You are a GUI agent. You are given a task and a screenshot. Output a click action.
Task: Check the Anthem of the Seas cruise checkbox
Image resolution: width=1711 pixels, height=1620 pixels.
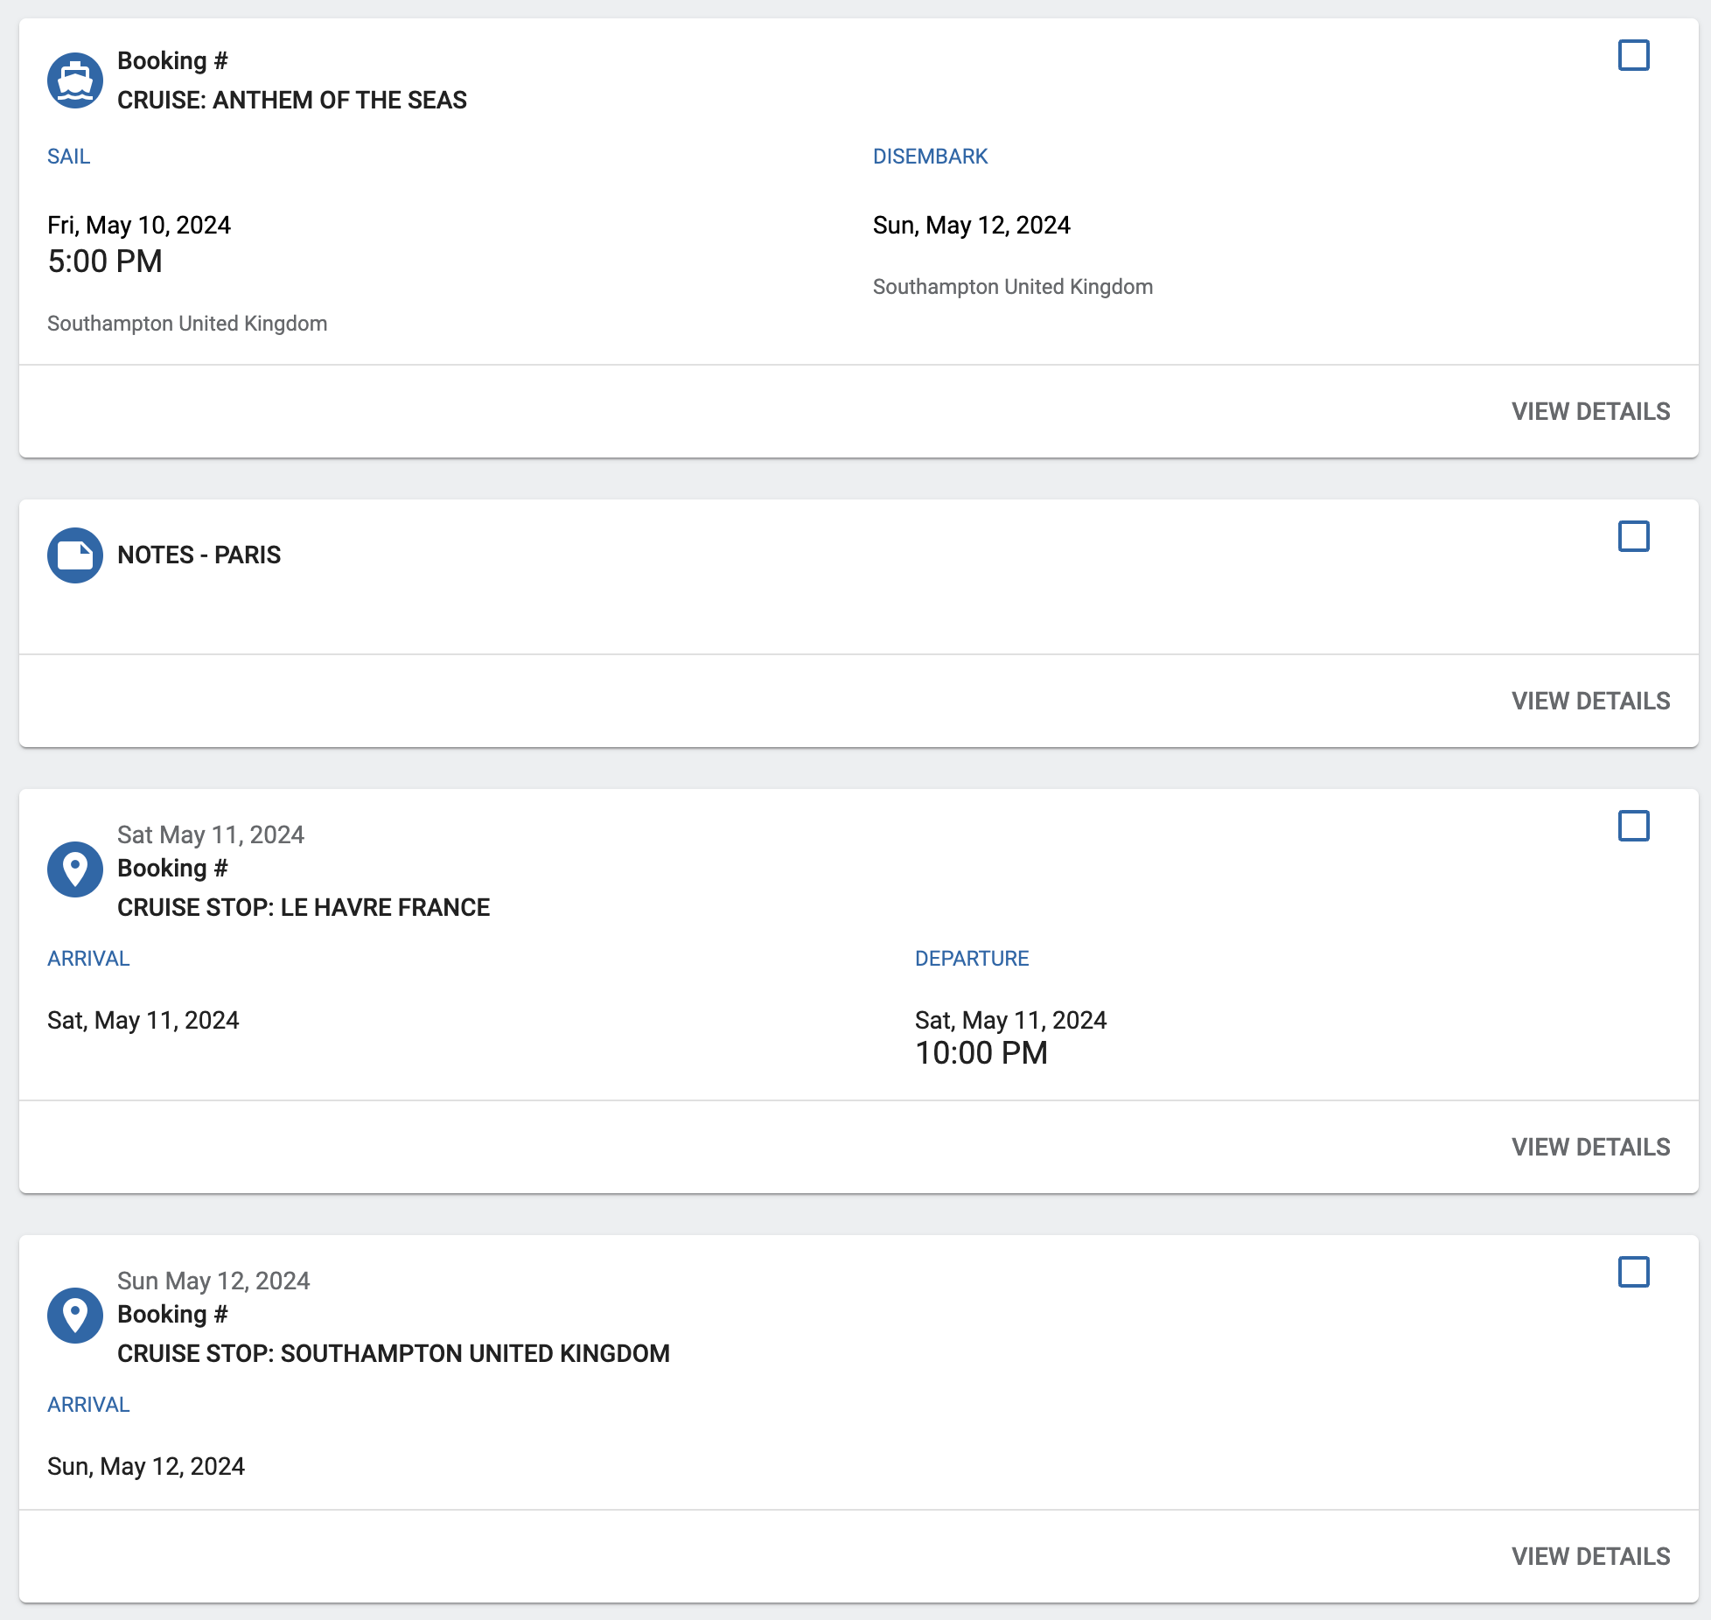(x=1633, y=55)
